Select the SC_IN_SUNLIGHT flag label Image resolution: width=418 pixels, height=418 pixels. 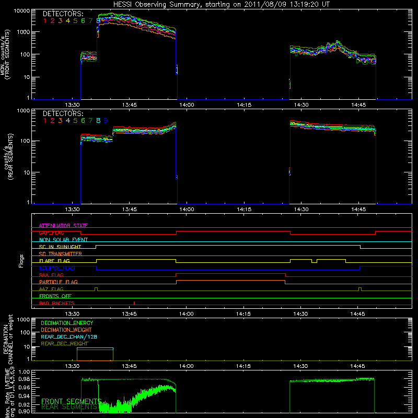click(60, 247)
